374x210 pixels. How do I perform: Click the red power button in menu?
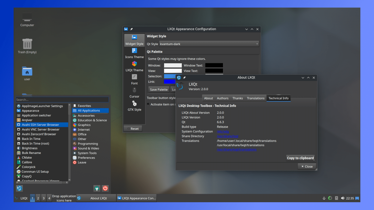(105, 188)
